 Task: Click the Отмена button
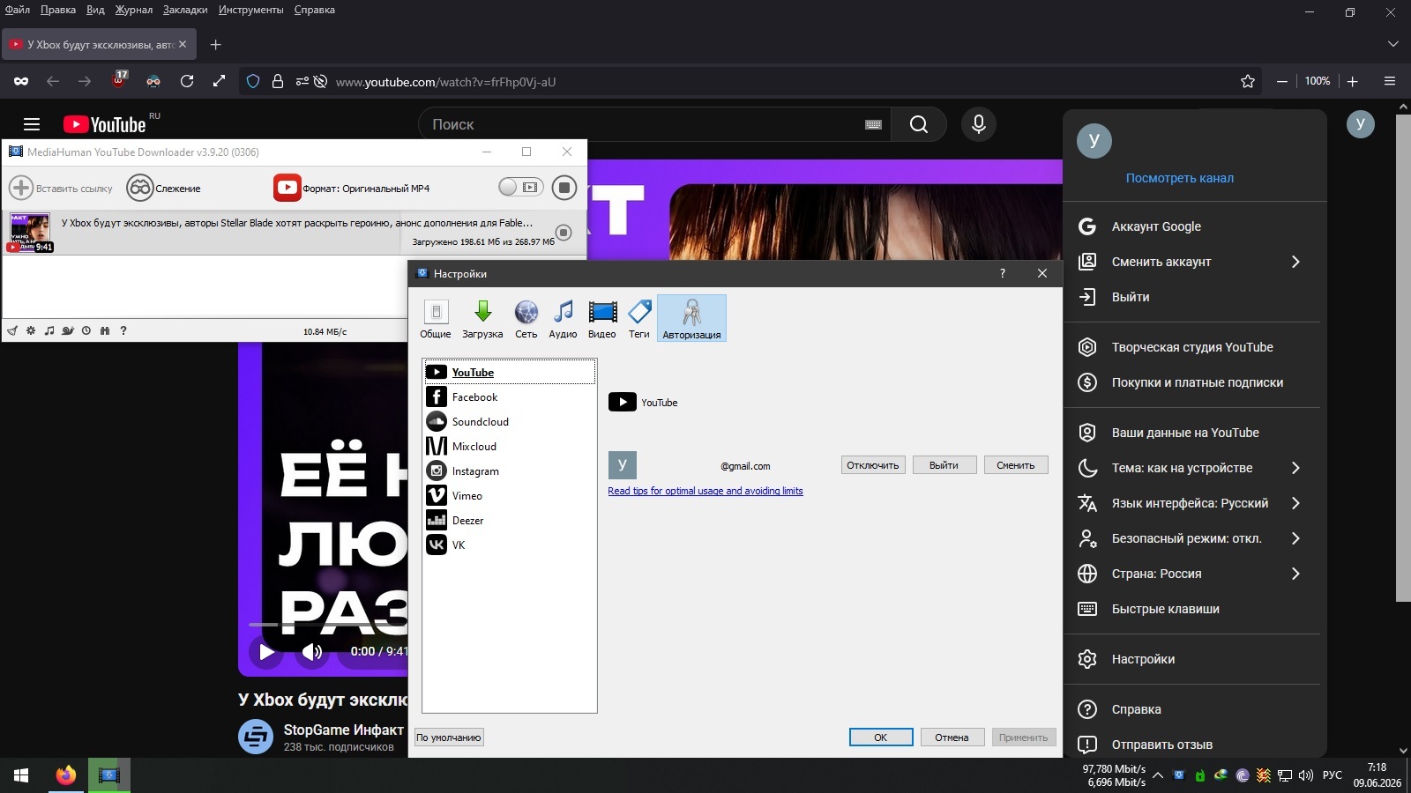pos(952,737)
